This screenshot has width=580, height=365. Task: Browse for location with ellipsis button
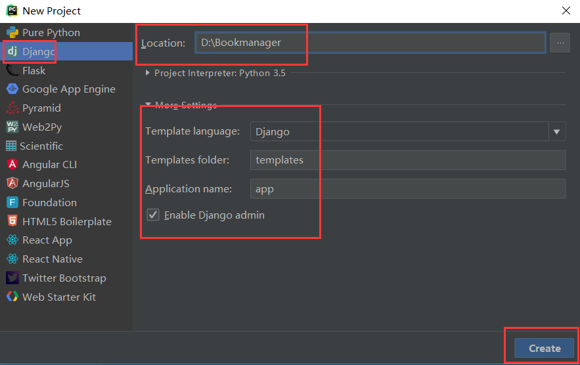point(560,43)
